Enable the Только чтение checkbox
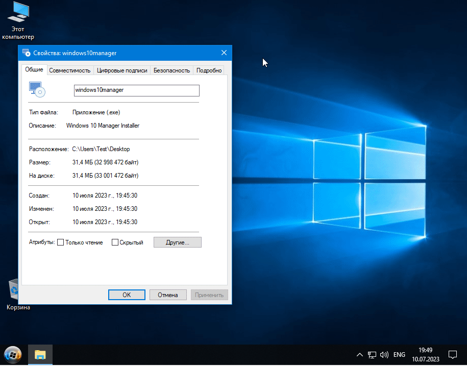467x366 pixels. 60,242
